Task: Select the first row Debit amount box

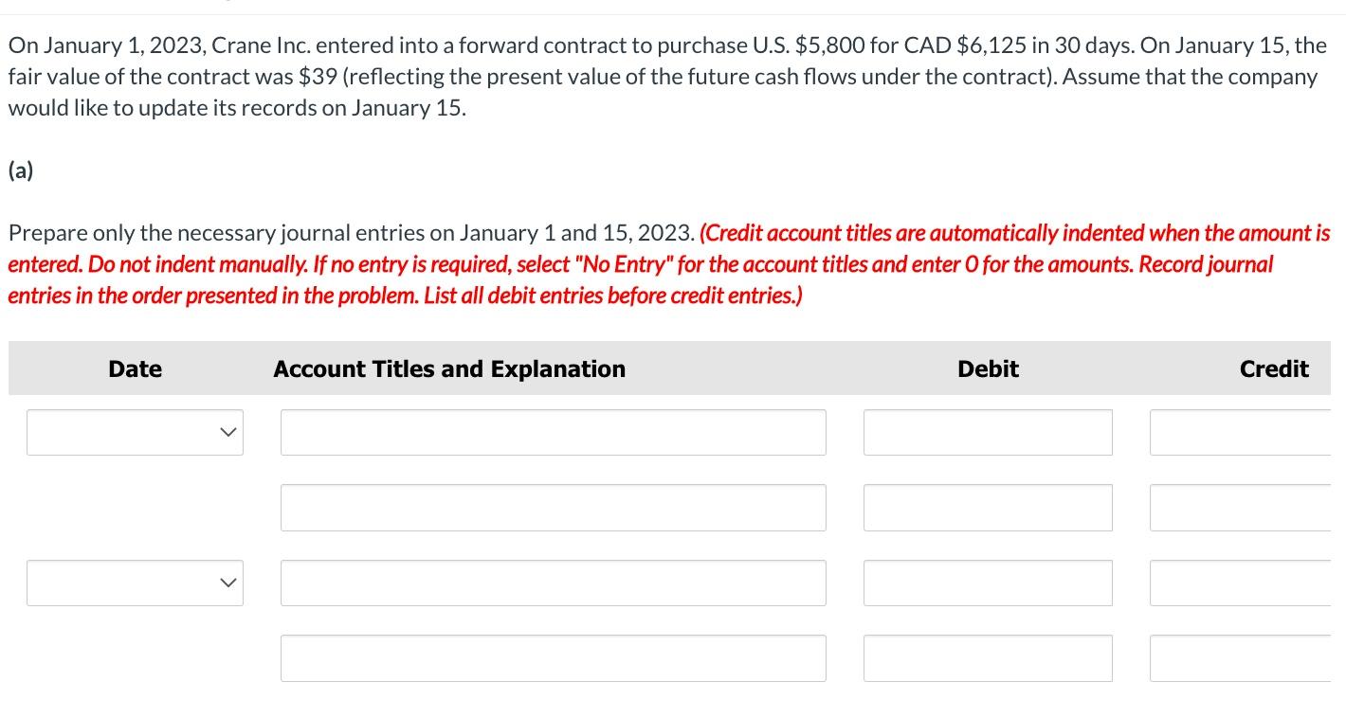Action: click(x=988, y=432)
